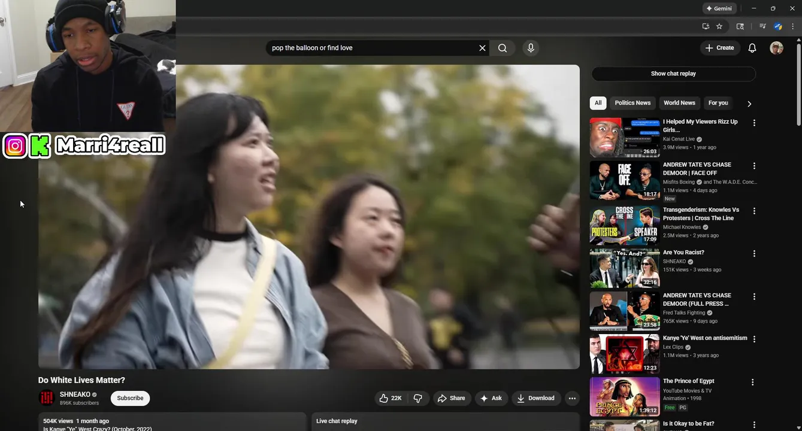Go to Michael Knowles channel name
The image size is (802, 431).
(682, 227)
